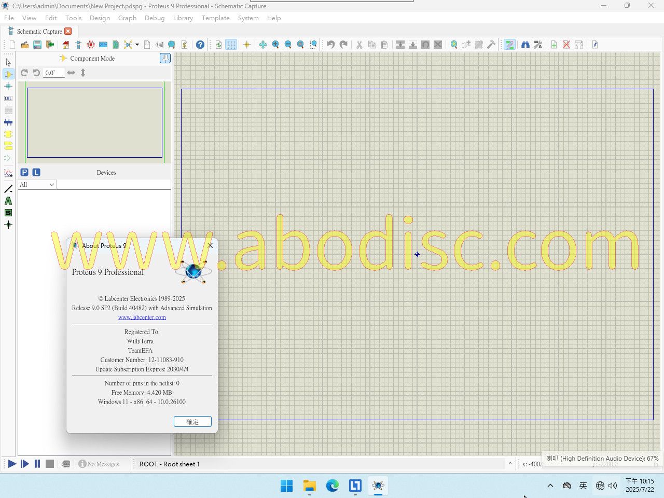Remove sheet with the red X page icon
The height and width of the screenshot is (498, 664).
pyautogui.click(x=566, y=45)
